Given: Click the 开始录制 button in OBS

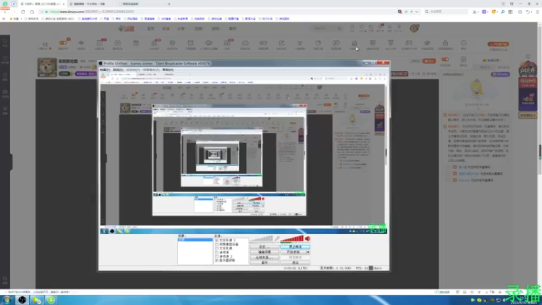Looking at the screenshot, I should 293,252.
